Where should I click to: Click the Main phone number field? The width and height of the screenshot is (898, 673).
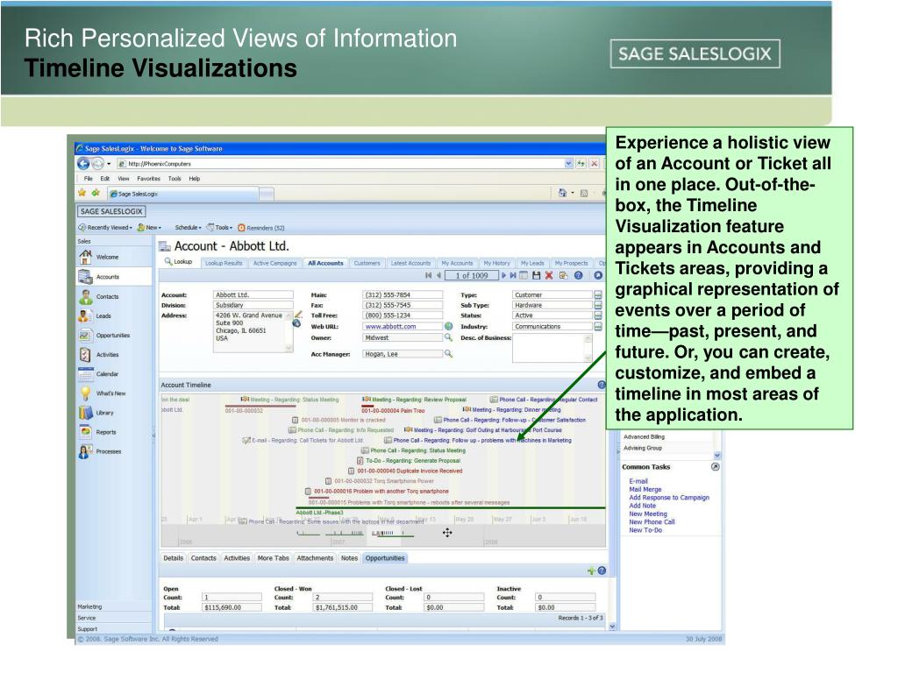click(403, 294)
